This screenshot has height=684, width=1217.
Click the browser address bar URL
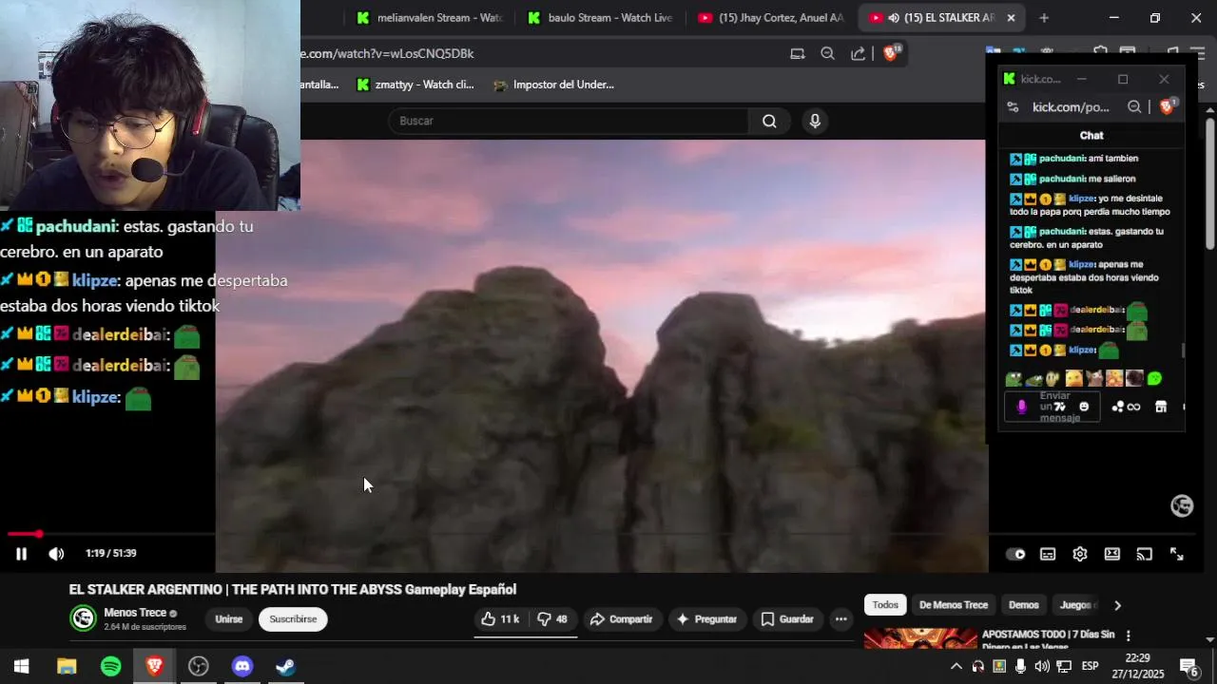tap(388, 53)
